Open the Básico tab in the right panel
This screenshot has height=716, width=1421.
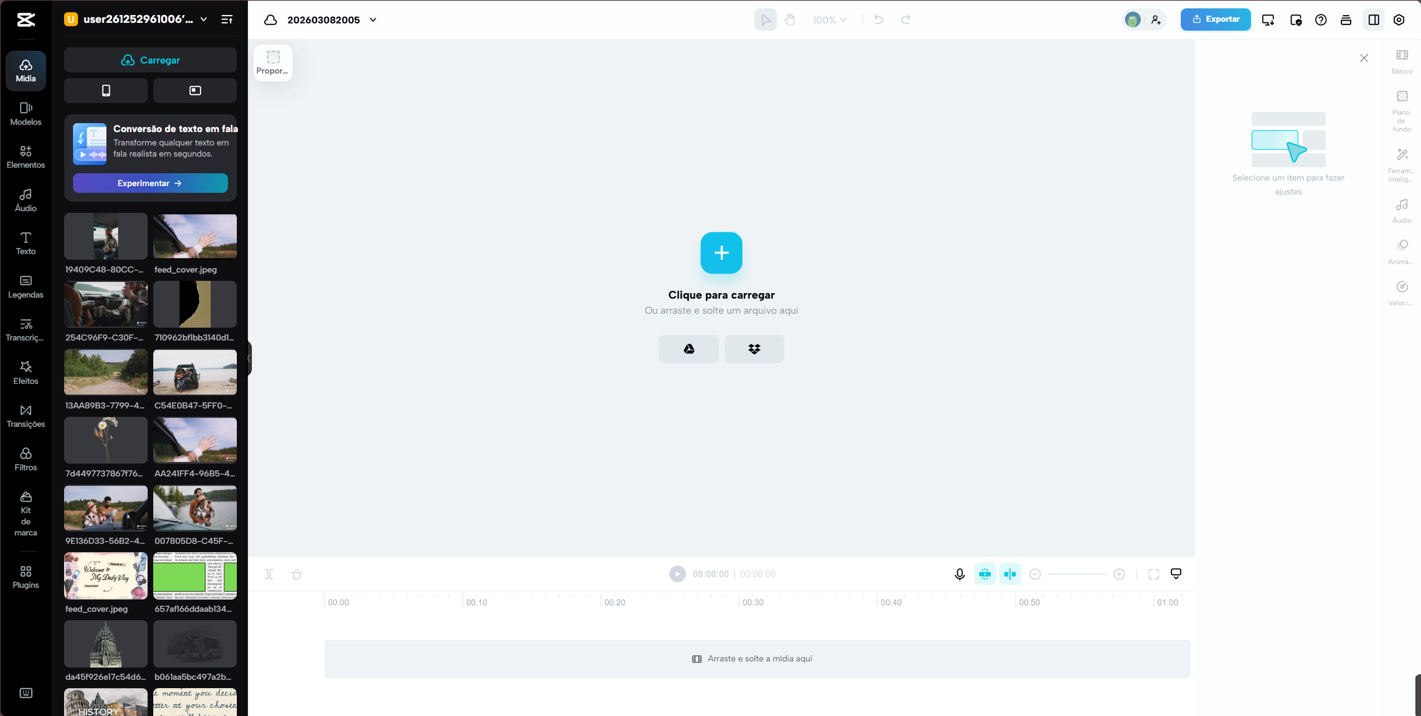[1402, 61]
